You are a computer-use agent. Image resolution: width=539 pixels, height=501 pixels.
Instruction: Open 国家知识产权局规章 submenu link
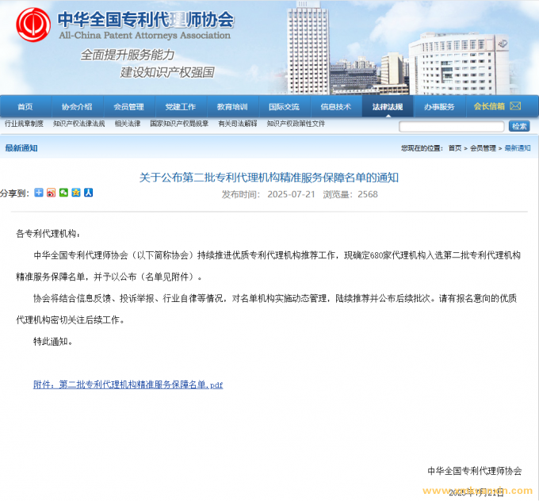179,124
